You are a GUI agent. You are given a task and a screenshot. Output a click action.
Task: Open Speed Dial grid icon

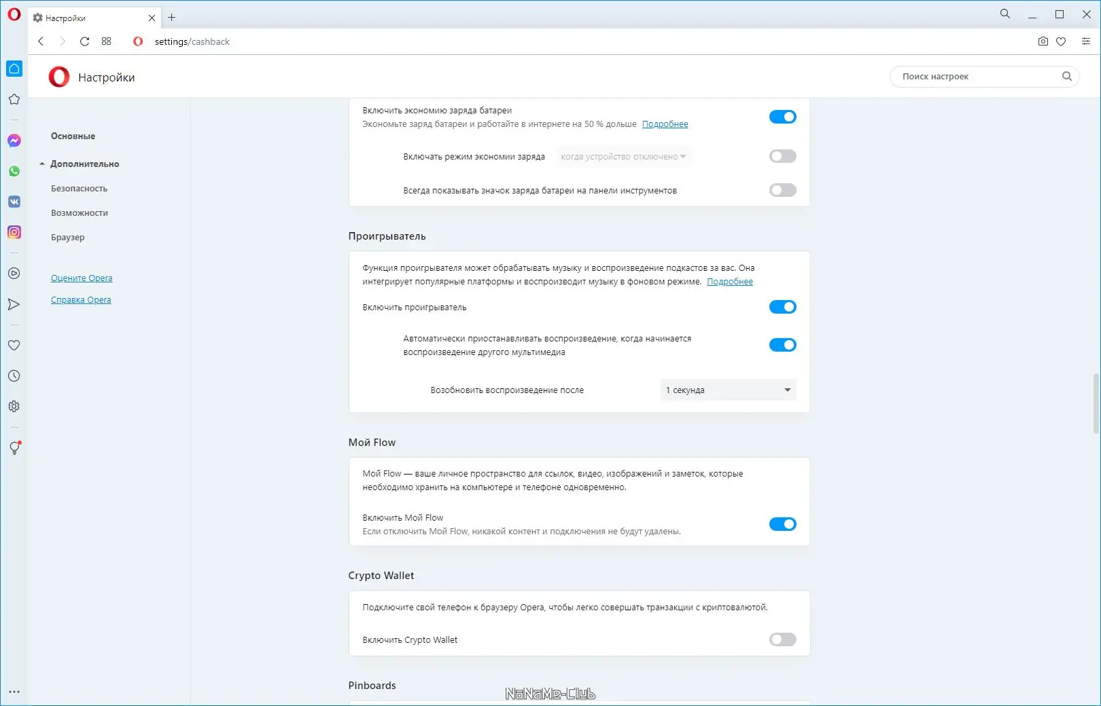106,41
